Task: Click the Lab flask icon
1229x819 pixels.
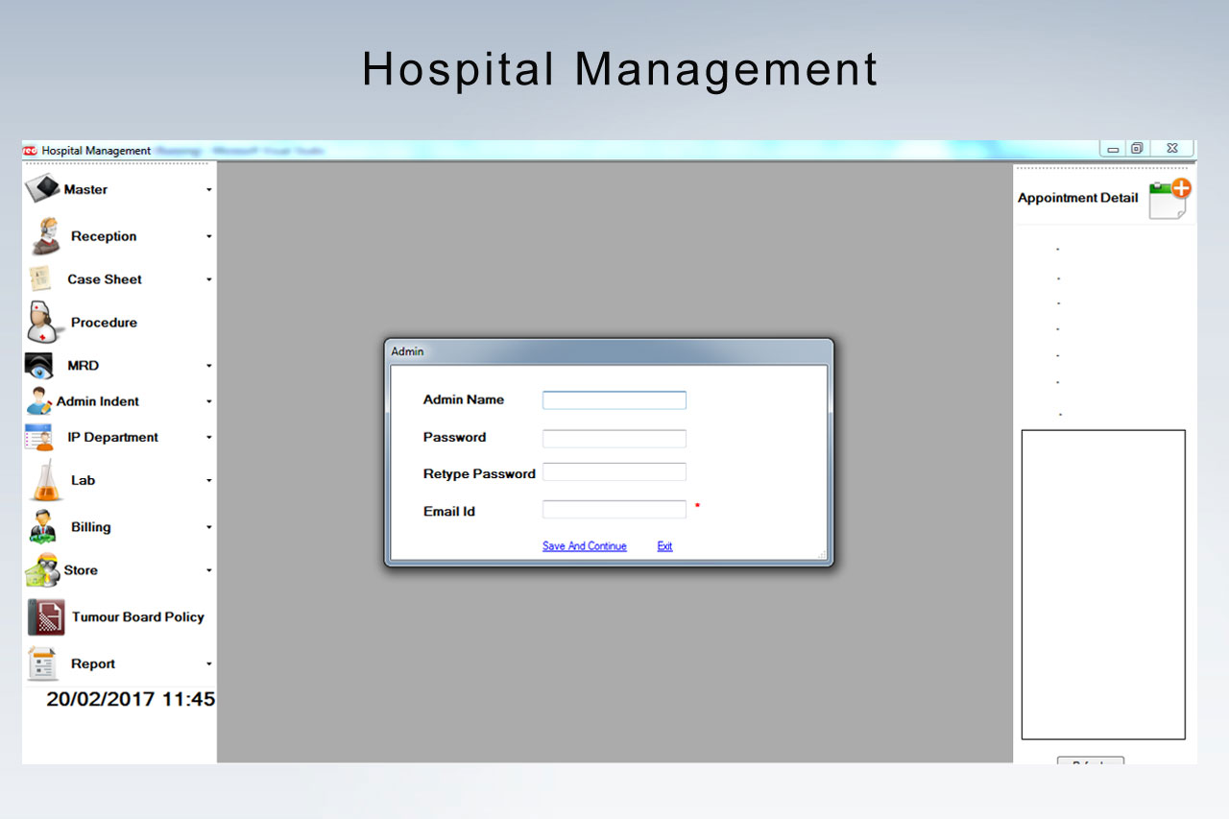Action: point(44,480)
